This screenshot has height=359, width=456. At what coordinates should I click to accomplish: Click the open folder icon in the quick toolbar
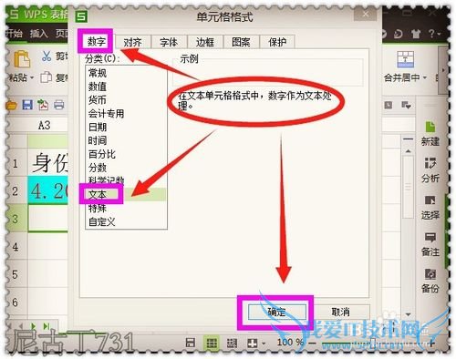point(12,105)
